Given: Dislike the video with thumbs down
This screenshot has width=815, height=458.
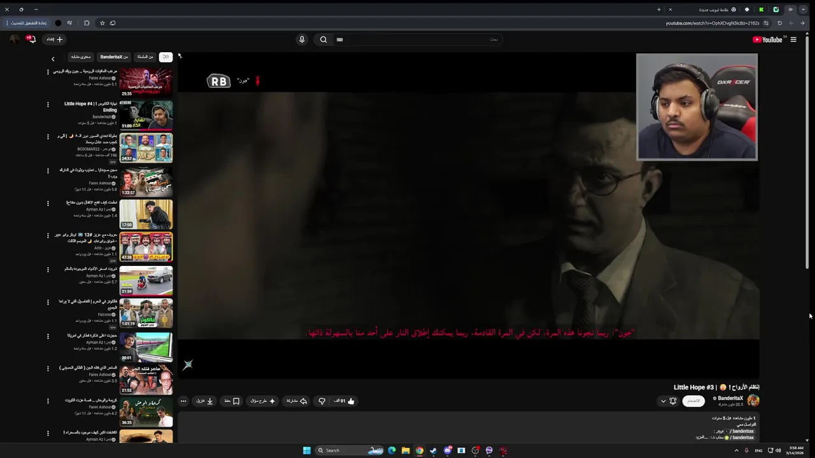Looking at the screenshot, I should pyautogui.click(x=322, y=401).
